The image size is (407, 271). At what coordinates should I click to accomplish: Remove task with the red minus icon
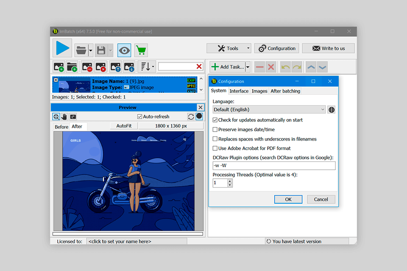click(x=259, y=67)
